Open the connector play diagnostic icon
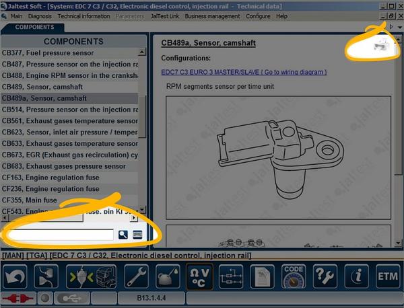 coord(46,276)
